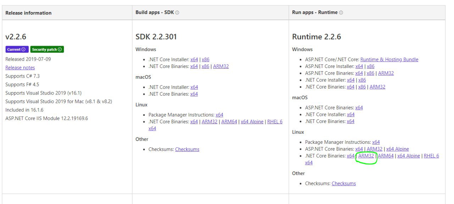Download SDK Windows .NET Core Binaries x86
The height and width of the screenshot is (204, 454).
tap(205, 66)
